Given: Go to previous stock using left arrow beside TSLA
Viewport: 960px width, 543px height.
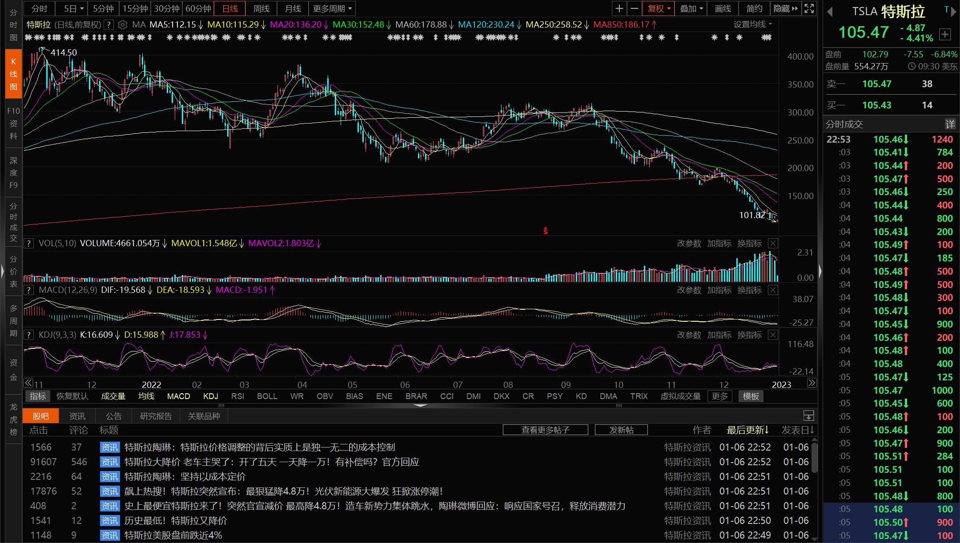Looking at the screenshot, I should [x=830, y=12].
